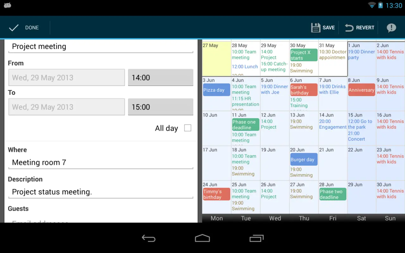Open 19:00 Dinner party on 1 Jun
Image resolution: width=405 pixels, height=253 pixels.
pos(361,55)
